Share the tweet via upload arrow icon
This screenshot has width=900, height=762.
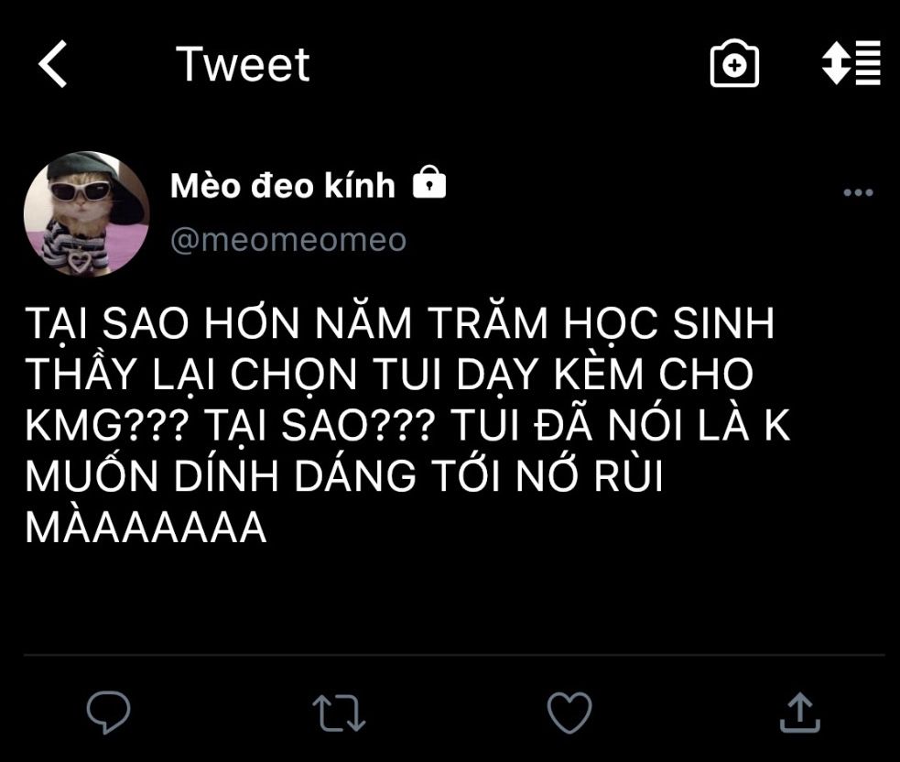pos(799,713)
